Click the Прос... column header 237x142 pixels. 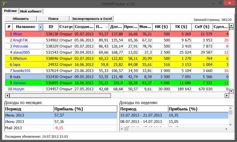tap(131, 27)
